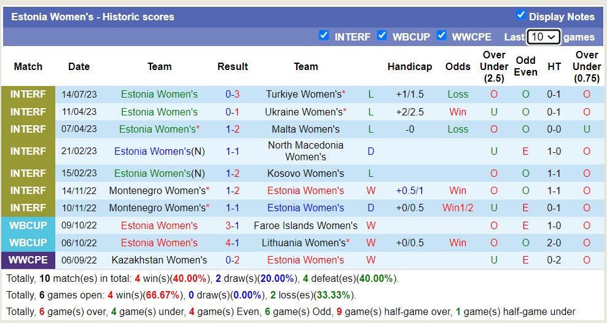Click the Handicap column header

[409, 66]
